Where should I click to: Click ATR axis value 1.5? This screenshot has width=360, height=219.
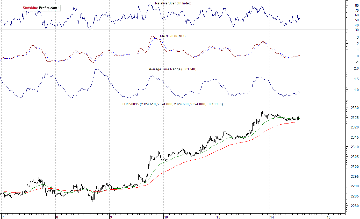click(356, 79)
